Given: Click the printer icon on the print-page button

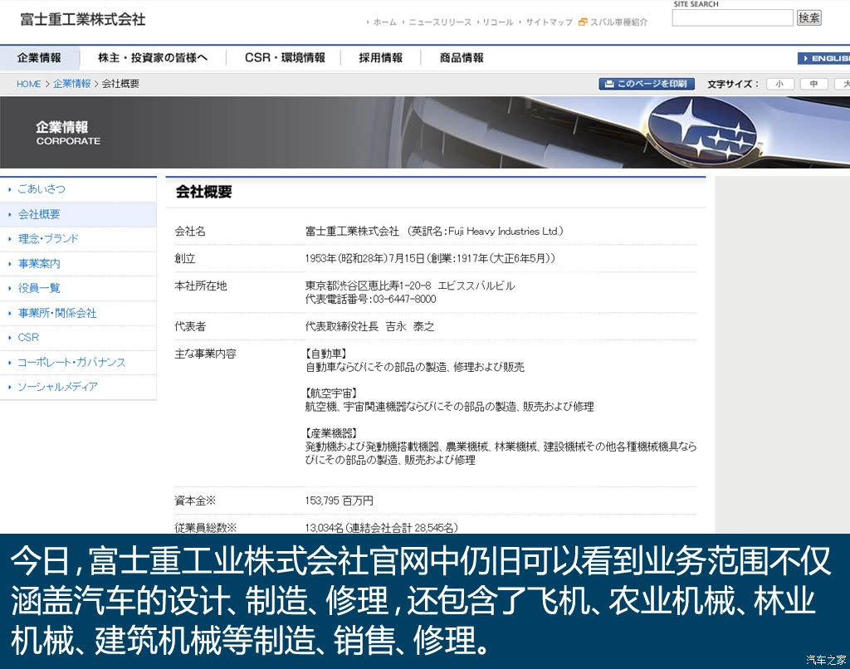Looking at the screenshot, I should (x=609, y=84).
